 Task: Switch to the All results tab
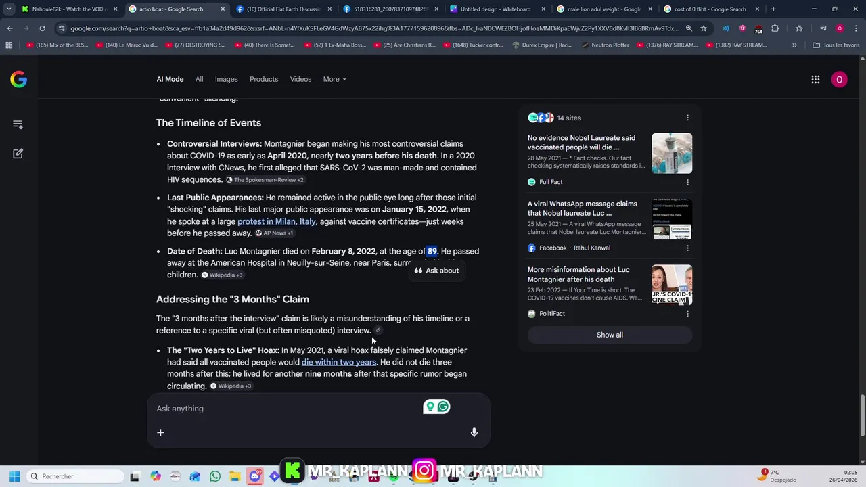(x=199, y=79)
